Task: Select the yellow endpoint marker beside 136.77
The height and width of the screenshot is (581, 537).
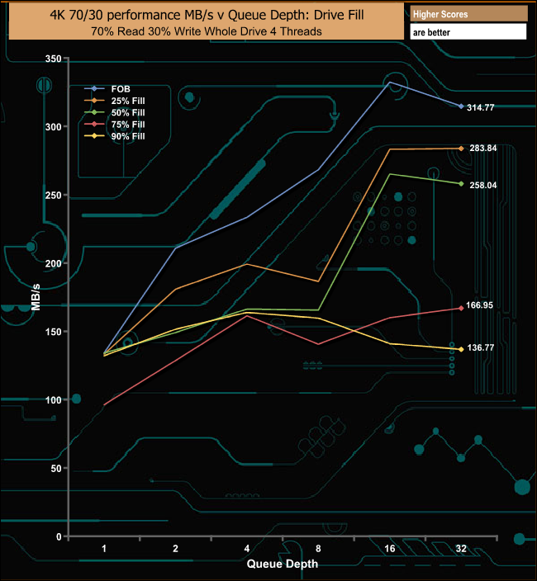Action: coord(461,349)
